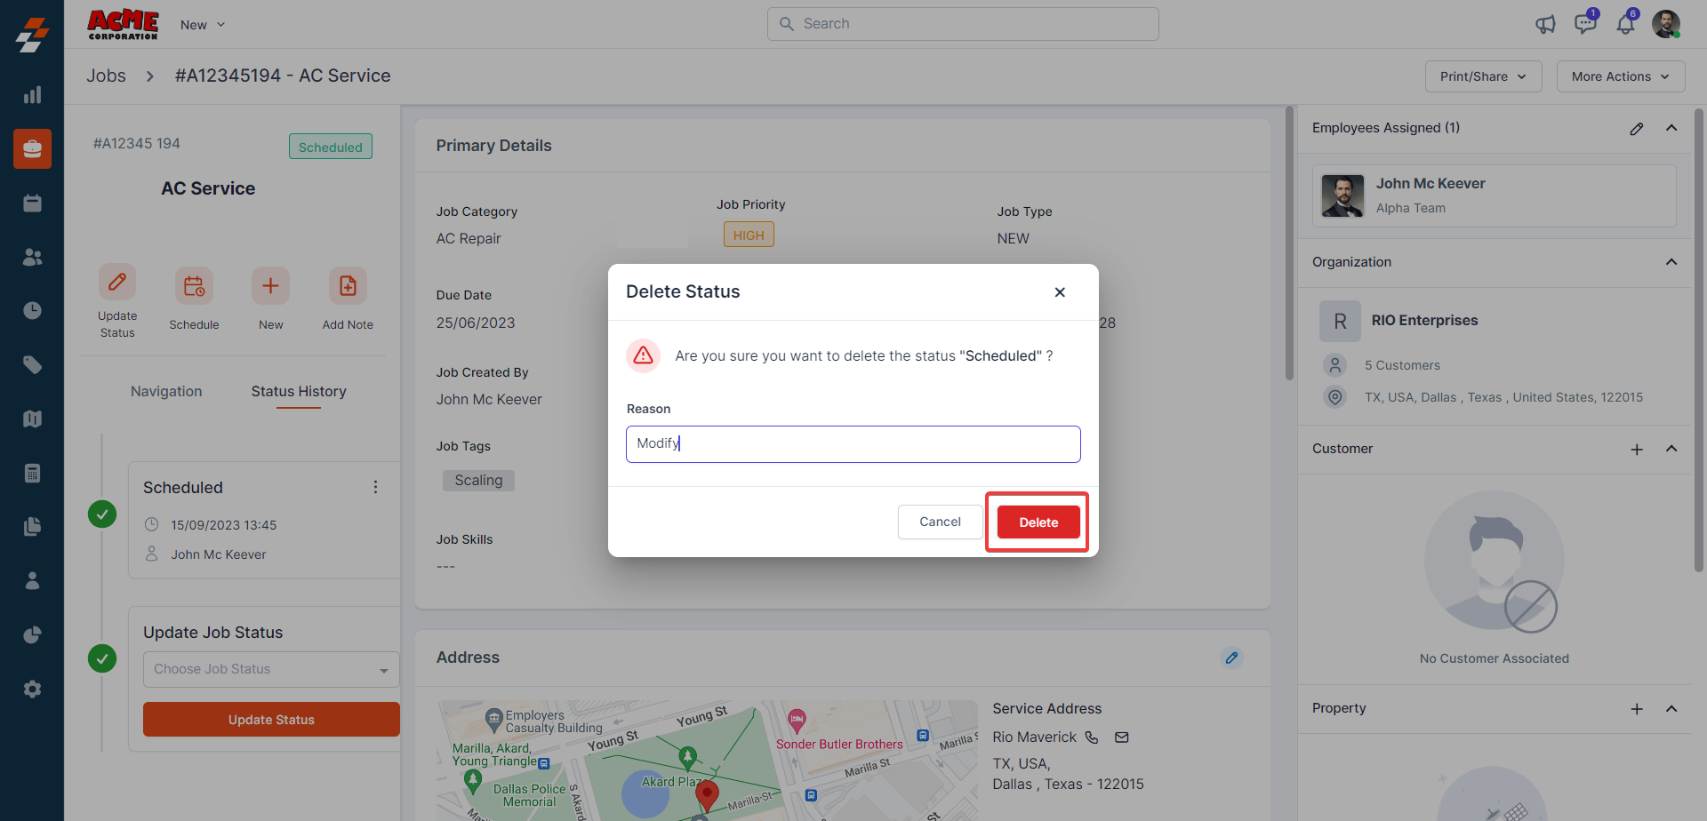Open the Users person sidebar icon
Viewport: 1707px width, 821px height.
tap(32, 581)
